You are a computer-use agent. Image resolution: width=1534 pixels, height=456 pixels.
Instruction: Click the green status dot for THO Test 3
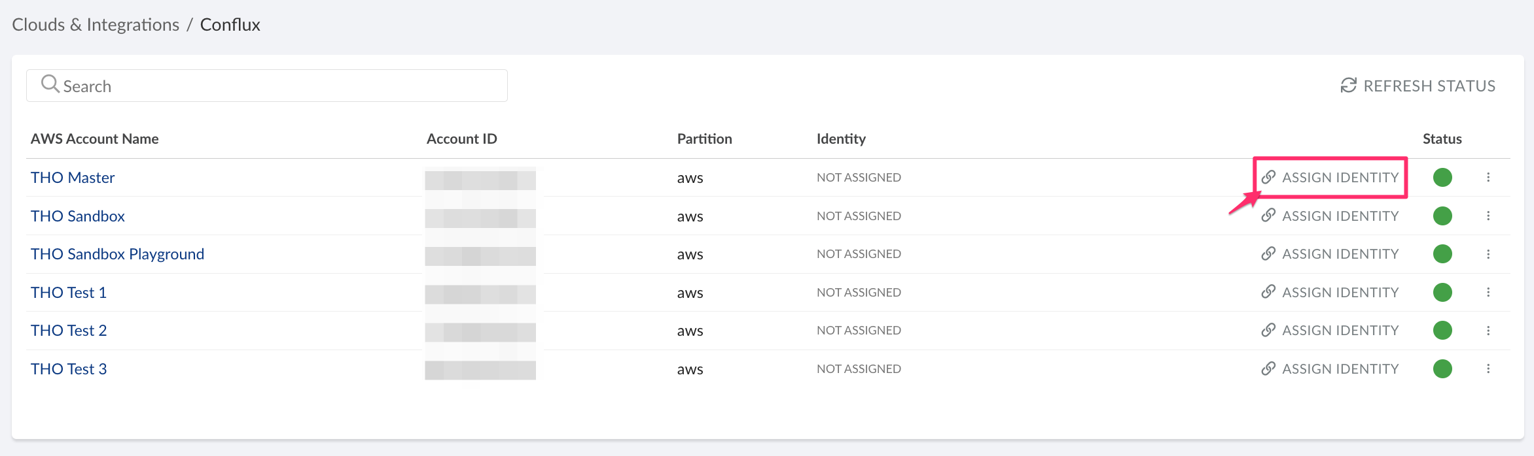1442,368
